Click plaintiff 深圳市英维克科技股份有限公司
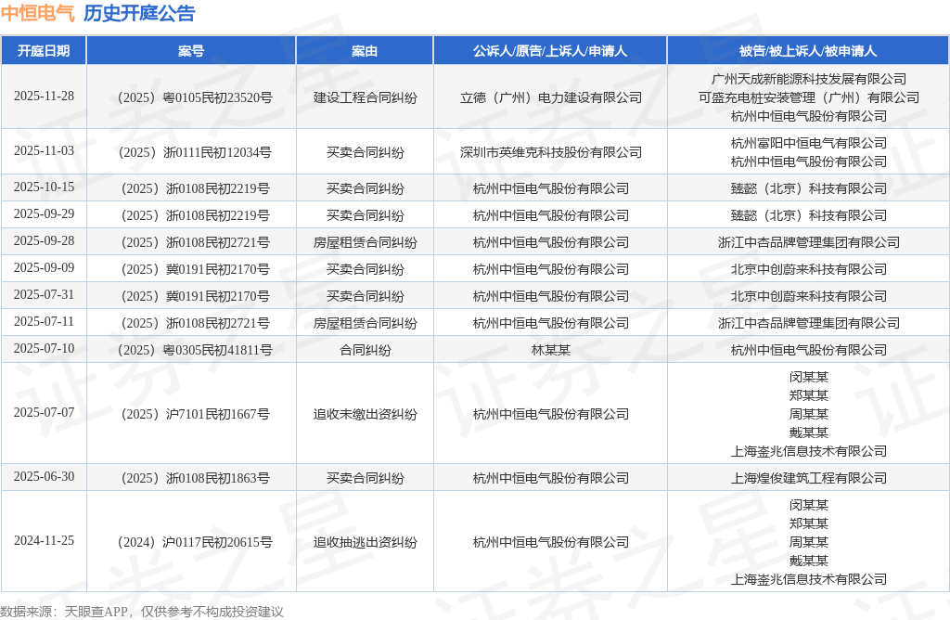950x620 pixels. [551, 152]
